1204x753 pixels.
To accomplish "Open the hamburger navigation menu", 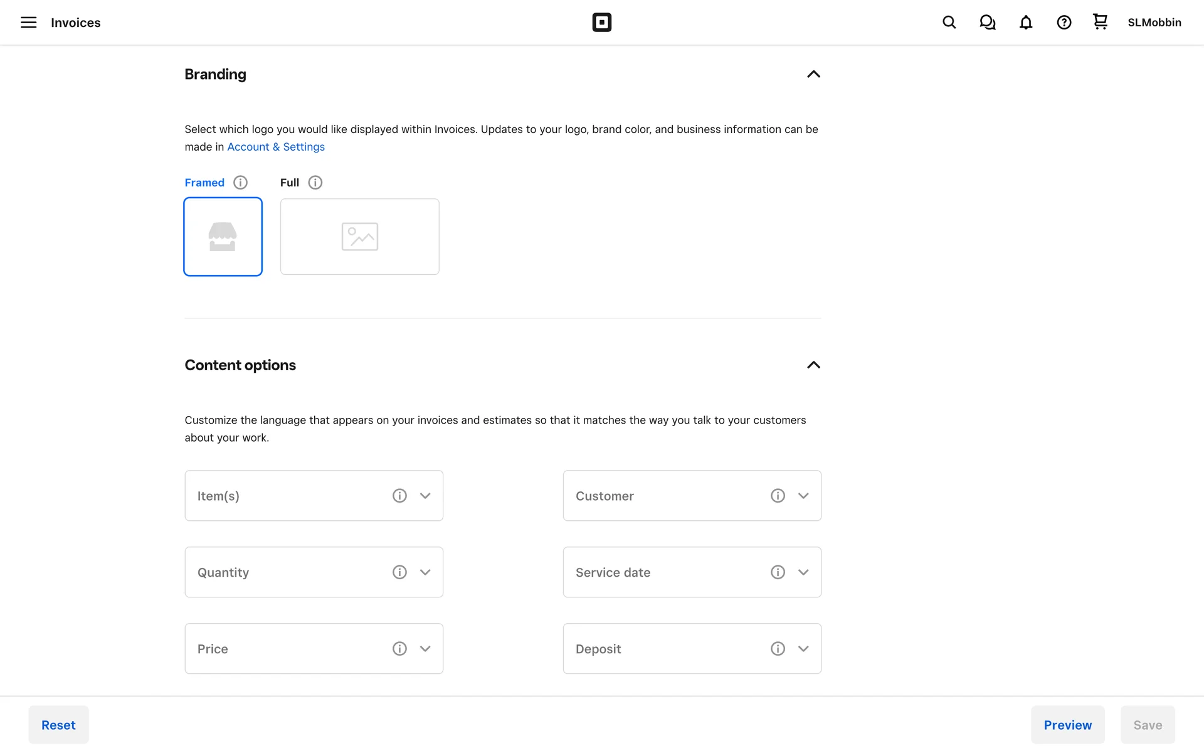I will coord(28,23).
